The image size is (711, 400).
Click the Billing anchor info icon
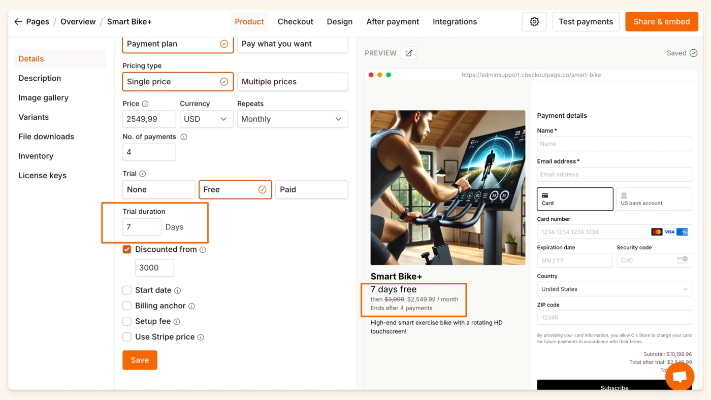(x=192, y=306)
